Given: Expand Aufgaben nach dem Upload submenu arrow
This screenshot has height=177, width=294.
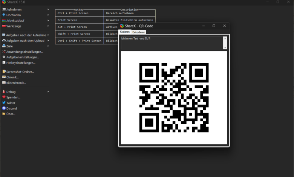Looking at the screenshot, I should point(48,40).
